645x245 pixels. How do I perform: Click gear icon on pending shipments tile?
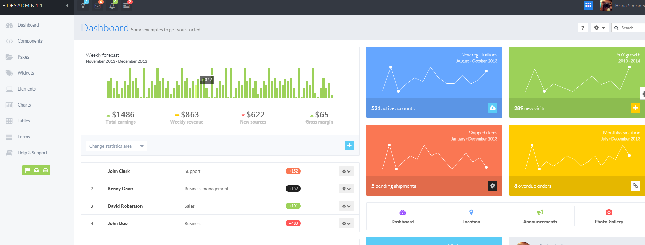tap(492, 186)
